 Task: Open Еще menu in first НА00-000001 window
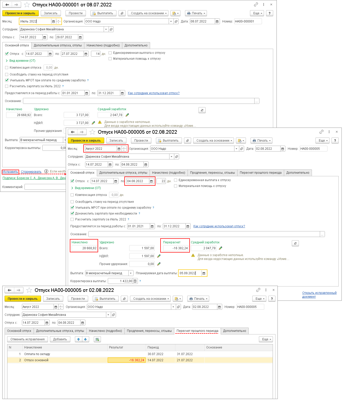[257, 13]
